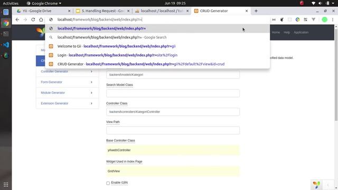Viewport: 338px width, 190px height.
Task: Expand the Form Generator arrow
Action: pyautogui.click(x=91, y=82)
